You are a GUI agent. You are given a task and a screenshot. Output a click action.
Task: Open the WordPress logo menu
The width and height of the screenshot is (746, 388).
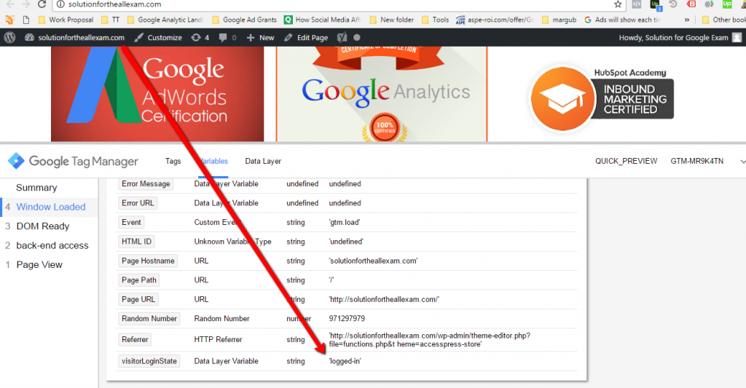(x=9, y=38)
